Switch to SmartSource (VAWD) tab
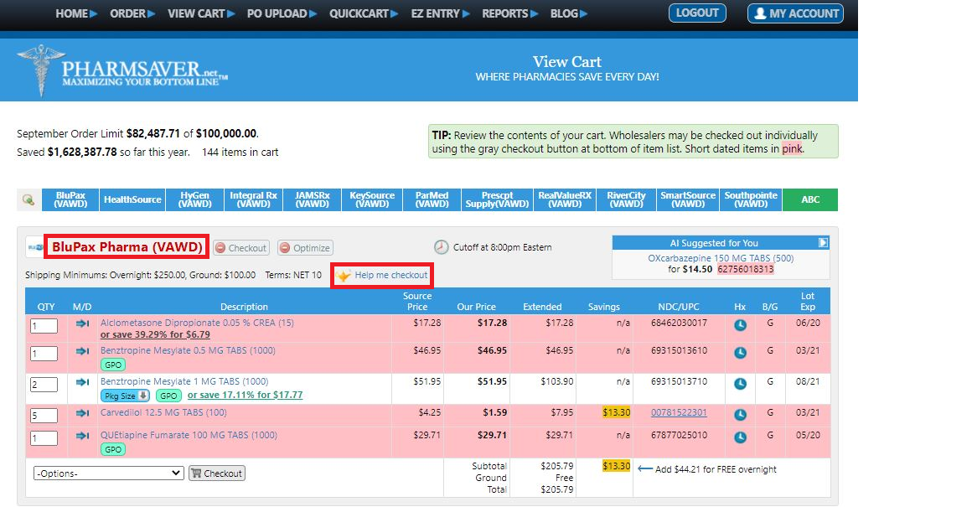 (x=688, y=199)
